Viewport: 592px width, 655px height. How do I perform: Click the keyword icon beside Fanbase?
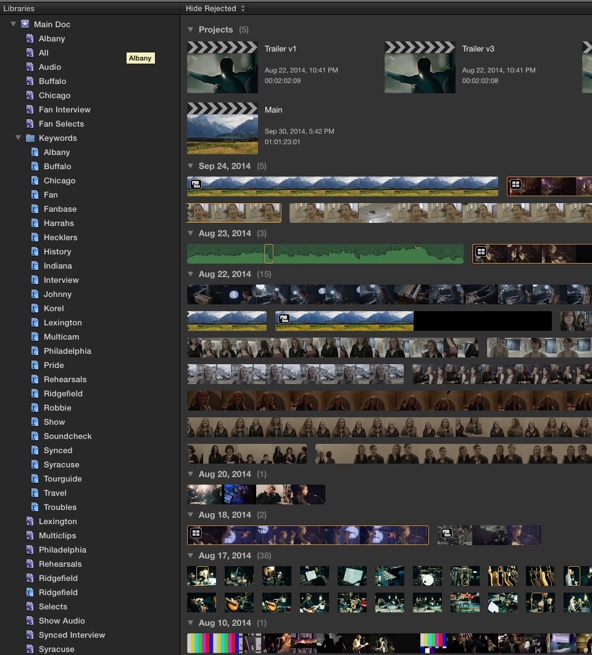click(x=35, y=209)
